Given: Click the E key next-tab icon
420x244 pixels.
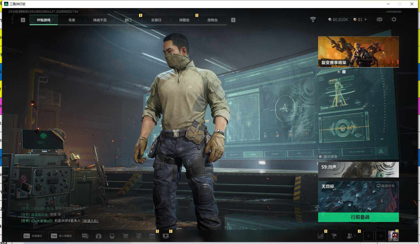Looking at the screenshot, I should (x=233, y=20).
